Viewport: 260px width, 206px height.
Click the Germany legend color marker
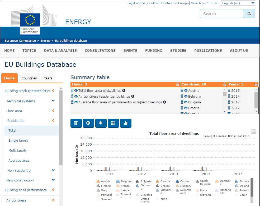click(x=138, y=186)
